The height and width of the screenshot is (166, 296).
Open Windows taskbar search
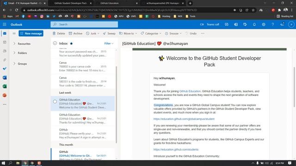(x=10, y=163)
